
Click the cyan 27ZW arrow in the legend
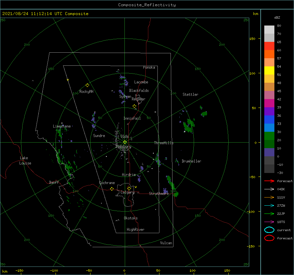(269, 206)
